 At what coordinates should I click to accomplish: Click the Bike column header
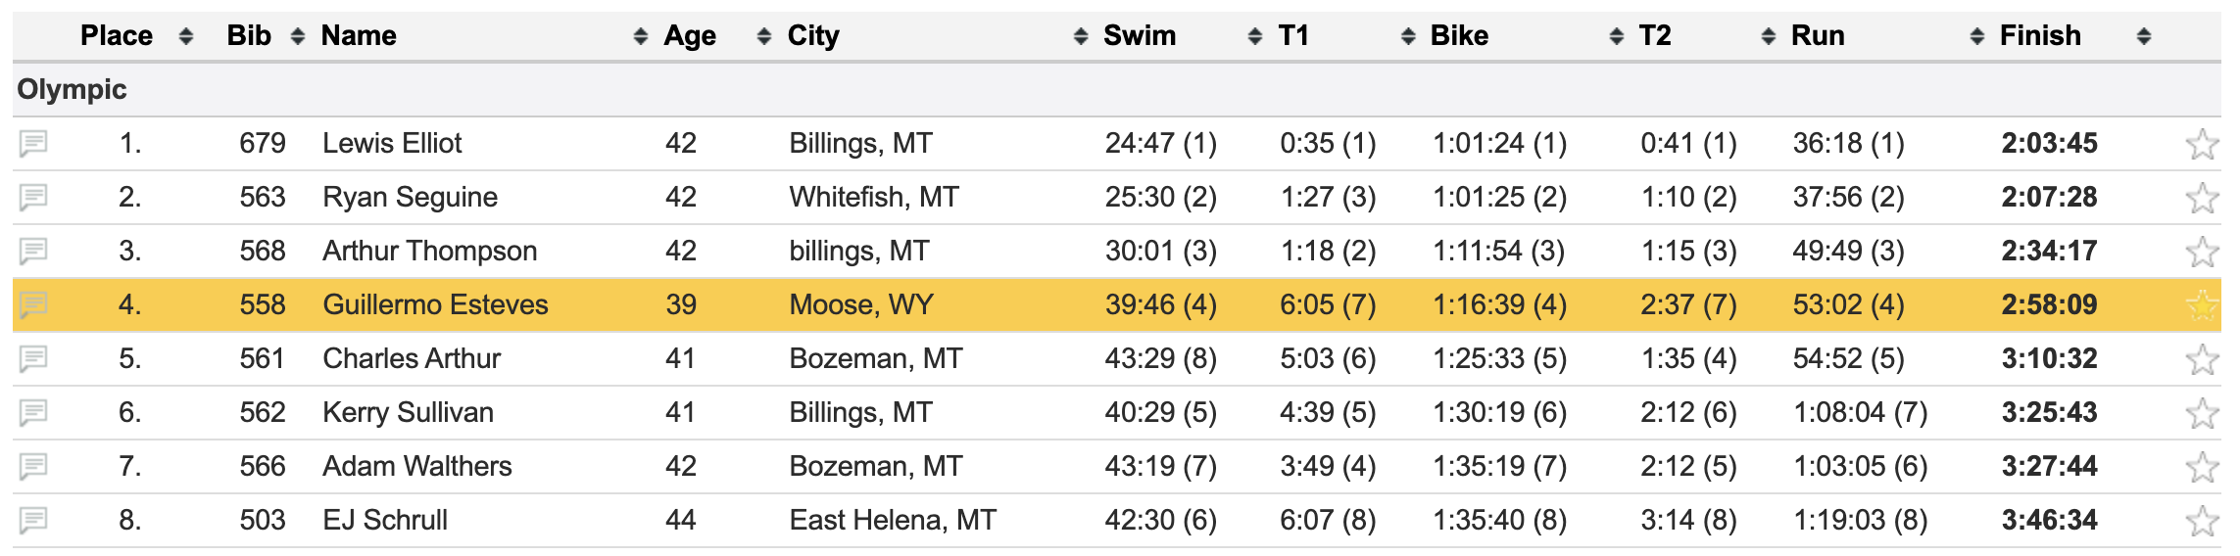click(1459, 36)
